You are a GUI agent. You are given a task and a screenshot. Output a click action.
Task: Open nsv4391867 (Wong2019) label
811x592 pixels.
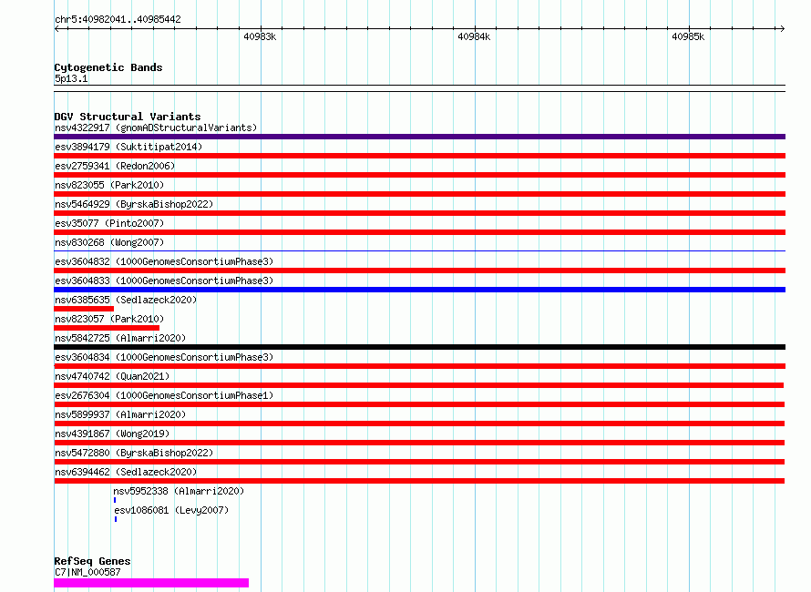(x=112, y=434)
